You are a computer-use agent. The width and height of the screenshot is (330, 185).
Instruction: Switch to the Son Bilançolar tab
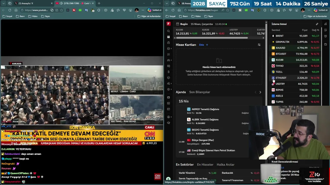pyautogui.click(x=200, y=92)
